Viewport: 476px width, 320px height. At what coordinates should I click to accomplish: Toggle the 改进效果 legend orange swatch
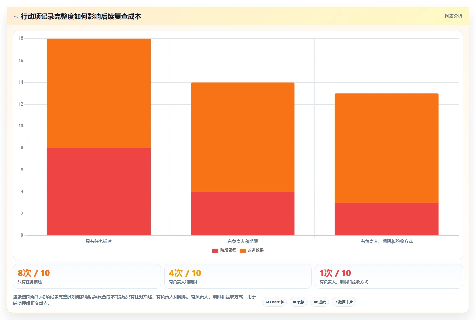click(243, 250)
